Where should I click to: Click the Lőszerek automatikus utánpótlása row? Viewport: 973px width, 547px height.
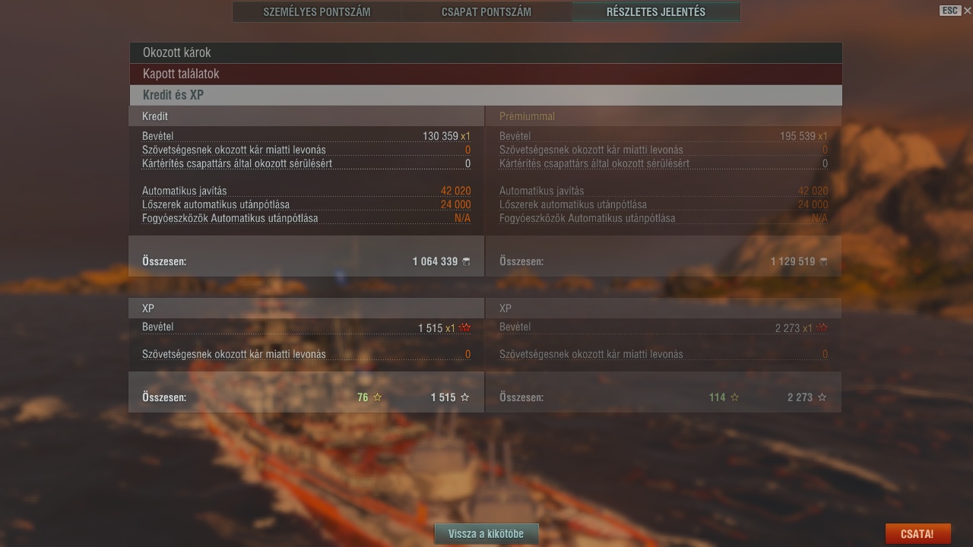pos(306,204)
